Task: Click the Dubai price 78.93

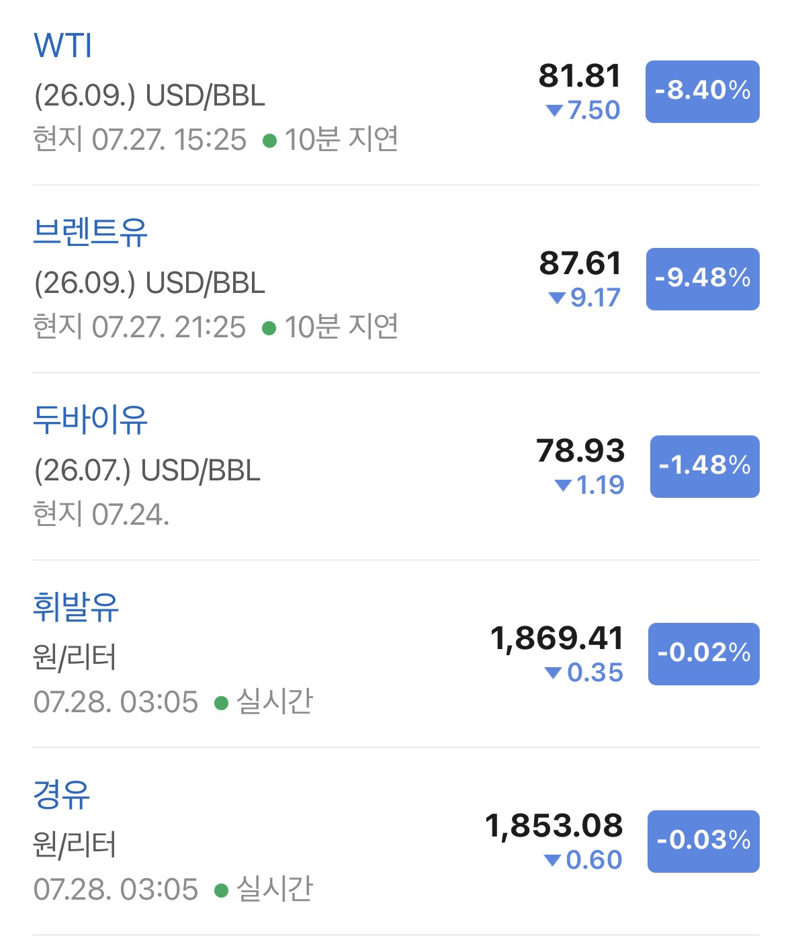Action: click(x=580, y=451)
